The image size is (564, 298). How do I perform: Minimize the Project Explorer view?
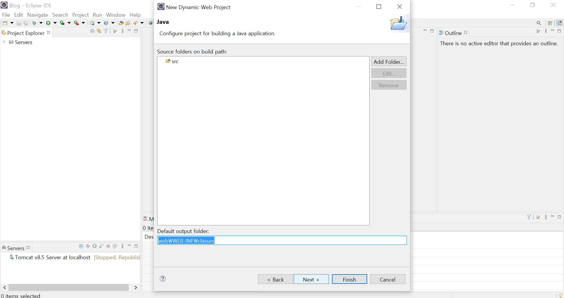[x=129, y=31]
